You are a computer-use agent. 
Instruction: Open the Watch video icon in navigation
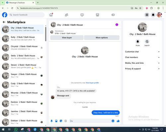[82, 15]
